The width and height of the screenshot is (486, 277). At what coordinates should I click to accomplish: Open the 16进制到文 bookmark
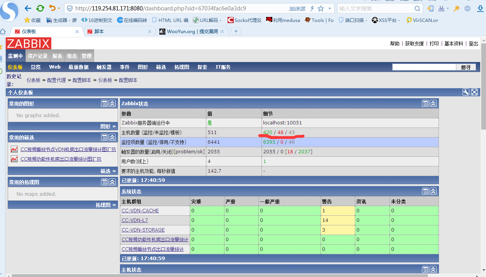point(97,20)
